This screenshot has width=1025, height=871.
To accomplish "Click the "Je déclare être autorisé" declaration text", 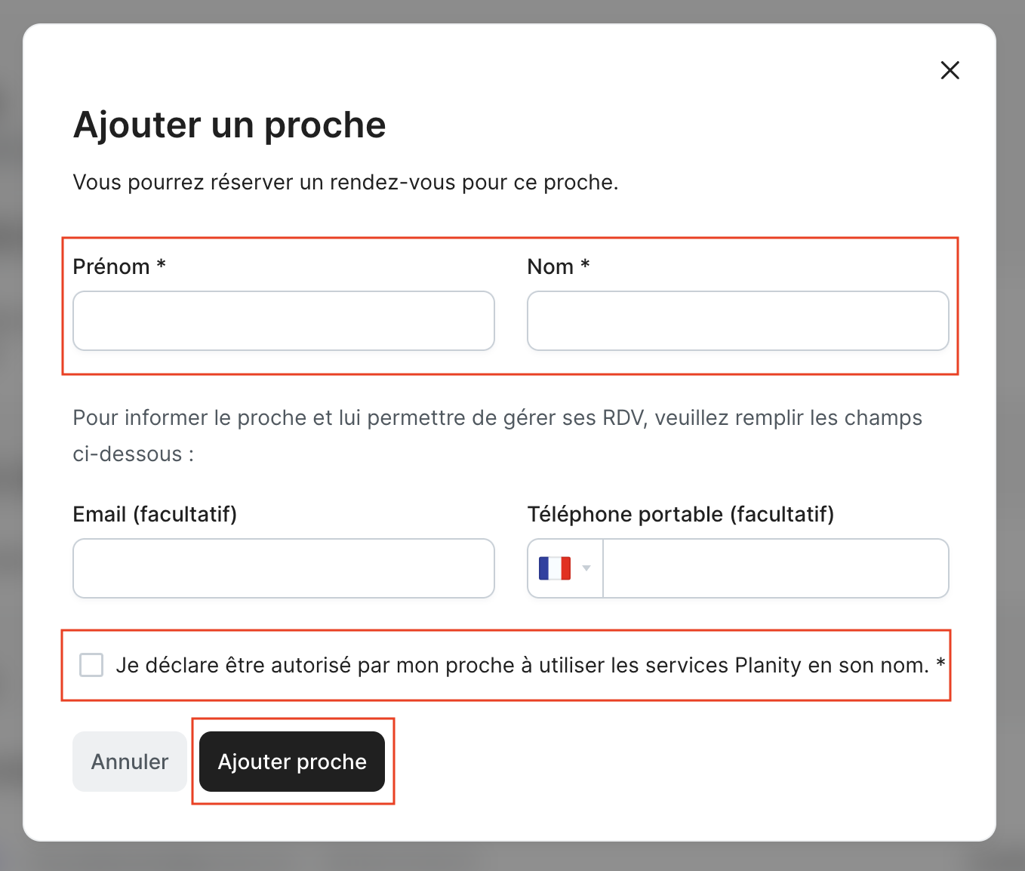I will tap(522, 665).
